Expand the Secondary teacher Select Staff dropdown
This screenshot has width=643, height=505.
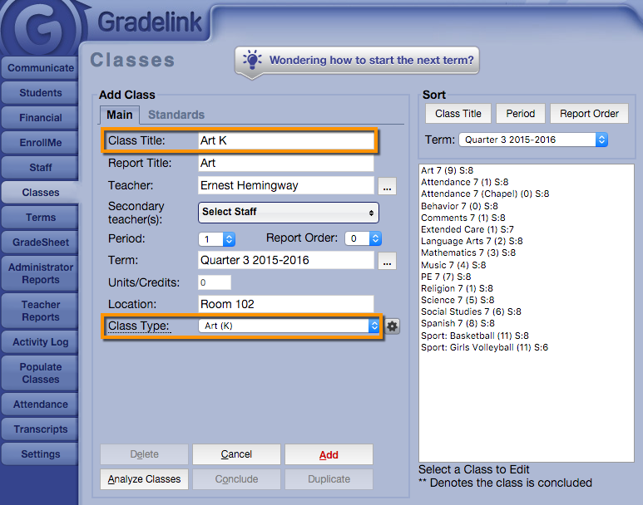(x=288, y=213)
